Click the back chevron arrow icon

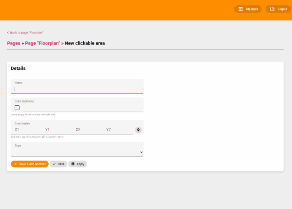coord(8,33)
